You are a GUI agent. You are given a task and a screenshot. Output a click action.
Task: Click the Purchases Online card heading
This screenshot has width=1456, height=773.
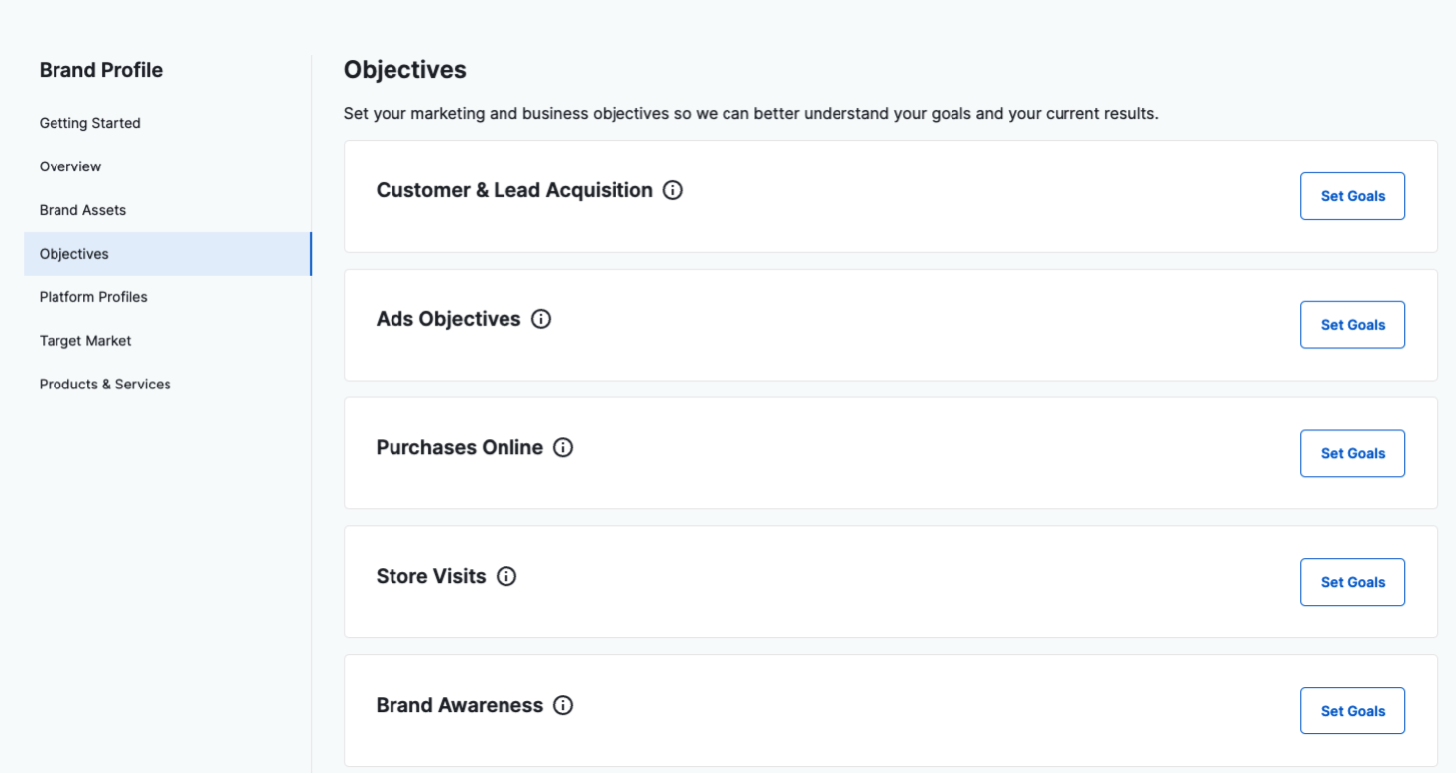click(460, 448)
